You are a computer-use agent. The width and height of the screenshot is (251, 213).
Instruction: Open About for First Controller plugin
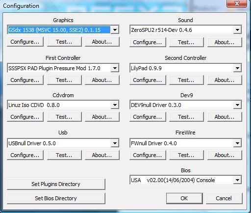click(102, 80)
